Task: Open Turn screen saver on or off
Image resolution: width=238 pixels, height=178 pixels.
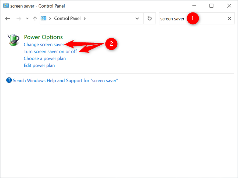Action: pyautogui.click(x=50, y=52)
